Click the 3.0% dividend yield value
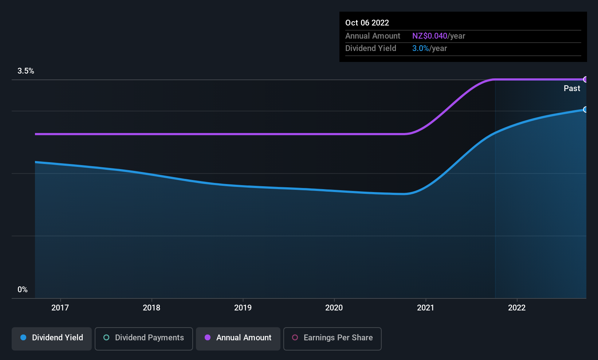 point(421,48)
